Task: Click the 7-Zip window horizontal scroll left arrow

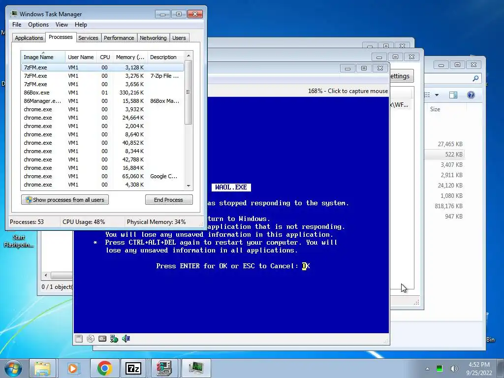Action: (46, 276)
